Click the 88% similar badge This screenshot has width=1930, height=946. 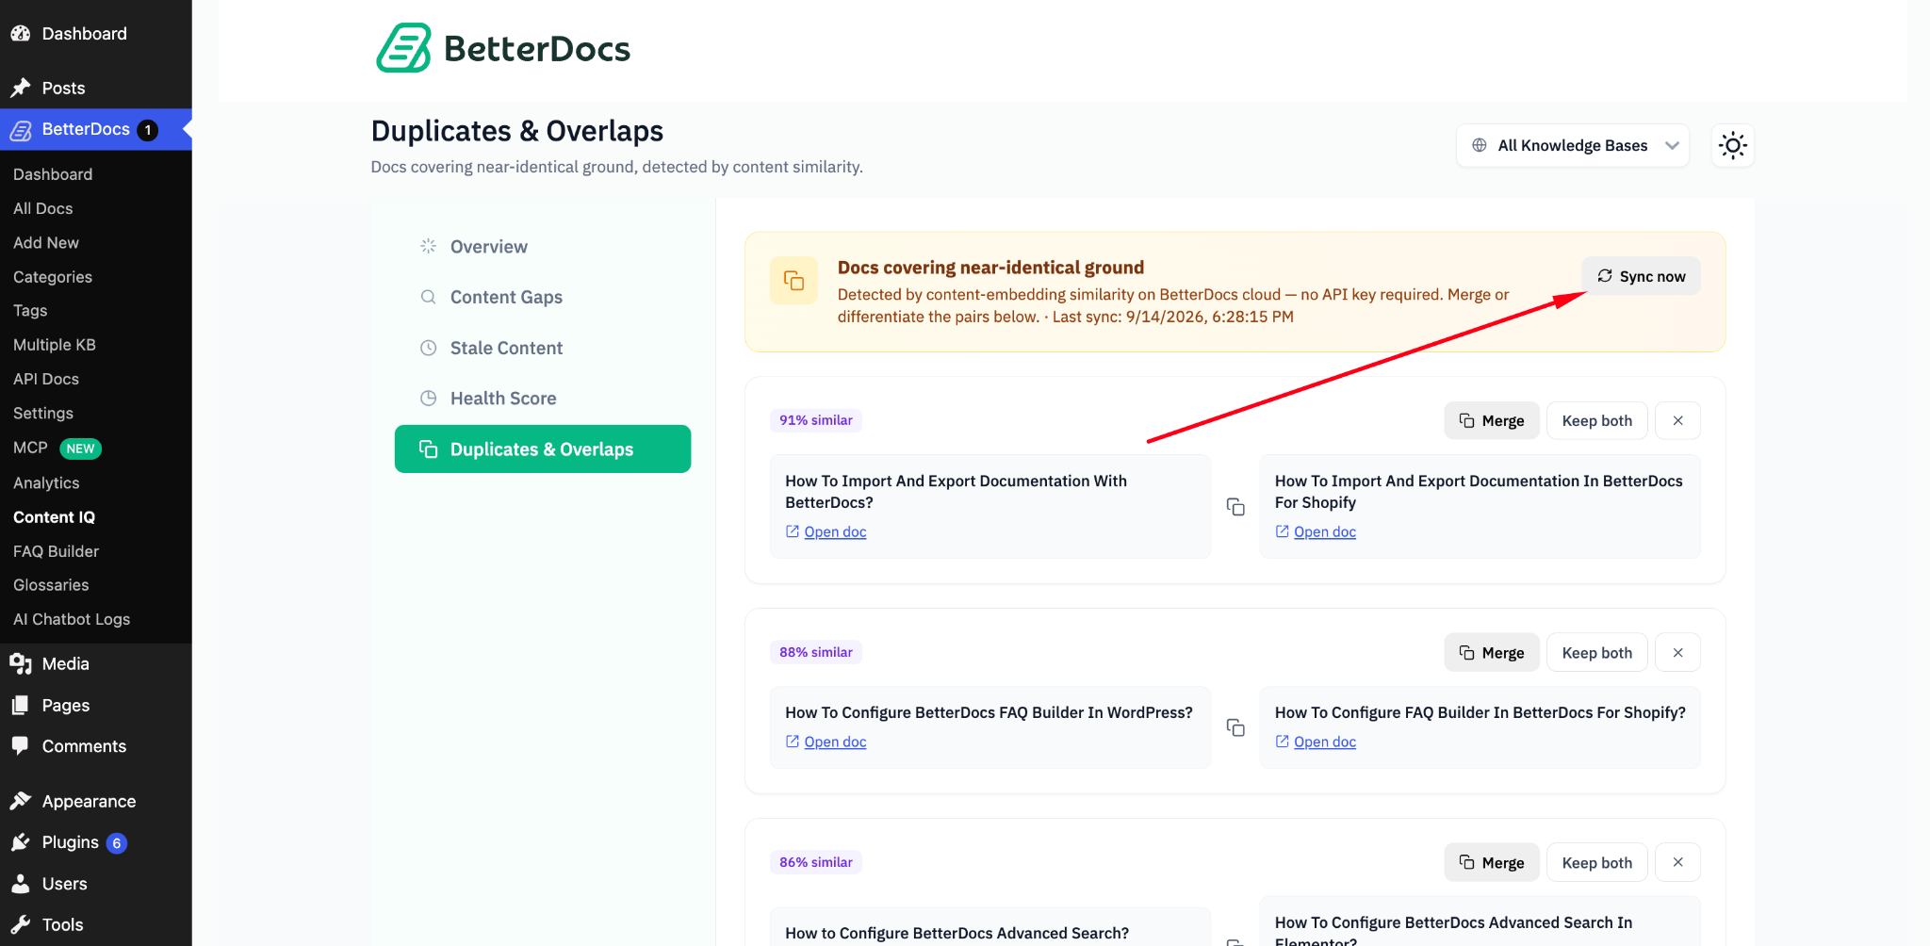(816, 652)
